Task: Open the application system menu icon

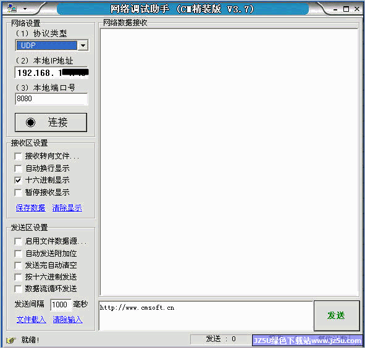Action: pyautogui.click(x=12, y=9)
